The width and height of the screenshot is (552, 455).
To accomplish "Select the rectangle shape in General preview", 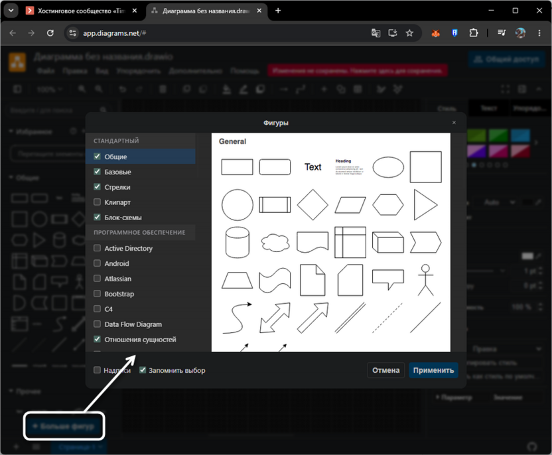I will coord(237,166).
